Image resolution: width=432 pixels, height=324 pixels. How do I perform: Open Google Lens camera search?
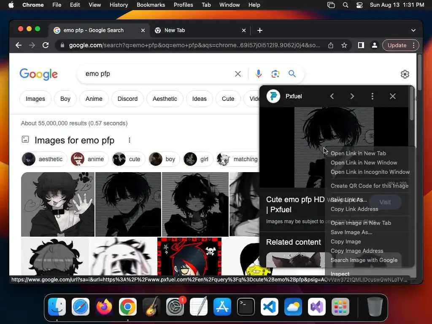click(x=275, y=74)
